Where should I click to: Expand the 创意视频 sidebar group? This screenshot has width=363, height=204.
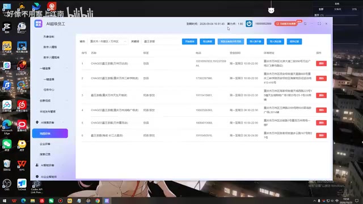67,101
